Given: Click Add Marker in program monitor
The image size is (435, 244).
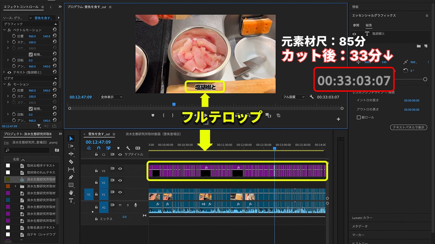Looking at the screenshot, I should (x=153, y=115).
